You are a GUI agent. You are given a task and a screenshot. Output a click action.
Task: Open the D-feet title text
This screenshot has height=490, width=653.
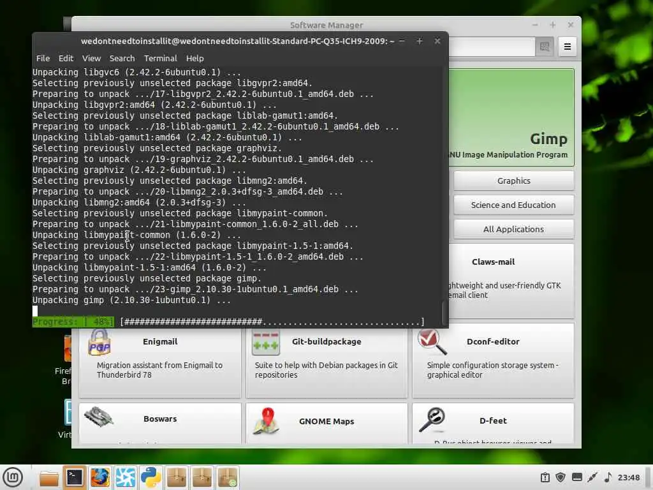coord(493,421)
